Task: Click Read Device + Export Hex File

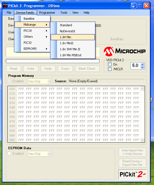Action: click(132, 163)
